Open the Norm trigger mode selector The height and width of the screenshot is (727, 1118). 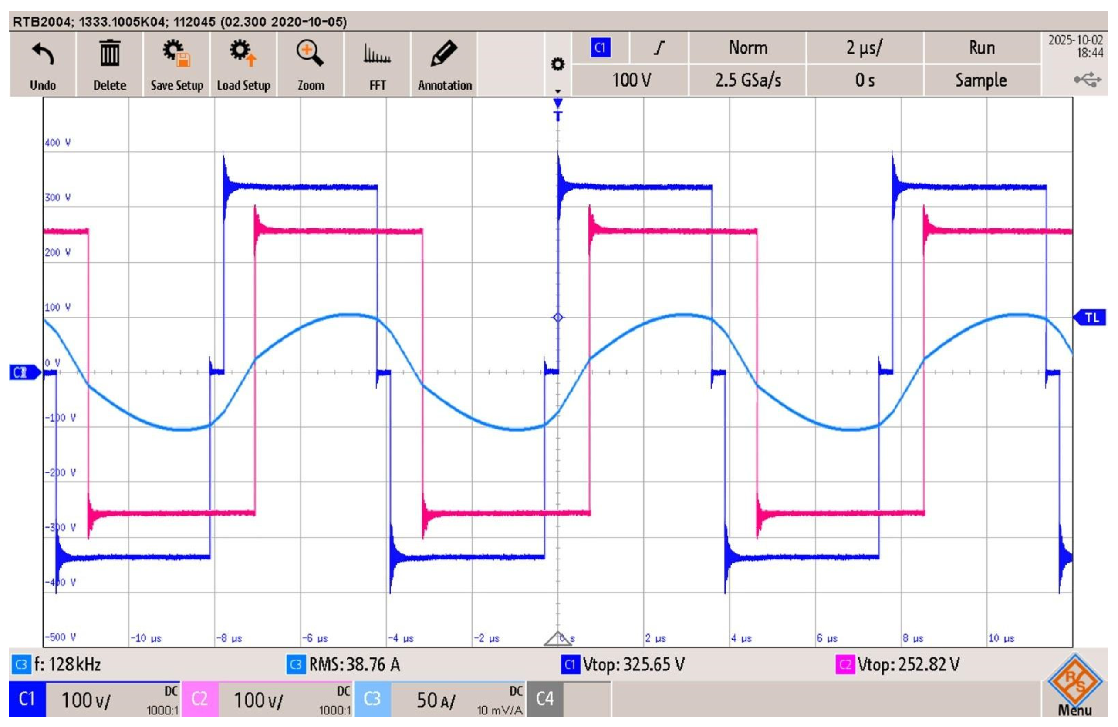[747, 48]
